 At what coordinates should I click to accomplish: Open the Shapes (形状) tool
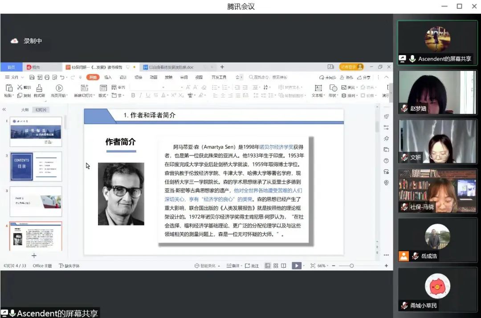pyautogui.click(x=333, y=88)
